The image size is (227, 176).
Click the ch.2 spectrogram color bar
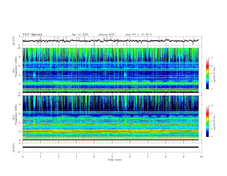click(x=207, y=121)
